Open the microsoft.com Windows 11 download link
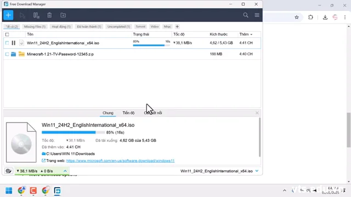This screenshot has height=197, width=351. coord(120,160)
